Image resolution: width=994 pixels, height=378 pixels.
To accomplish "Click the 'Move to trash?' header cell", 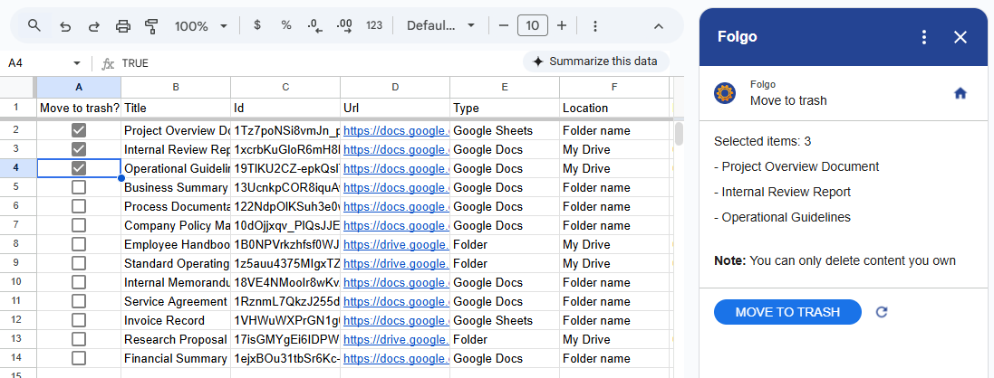I will click(x=79, y=108).
